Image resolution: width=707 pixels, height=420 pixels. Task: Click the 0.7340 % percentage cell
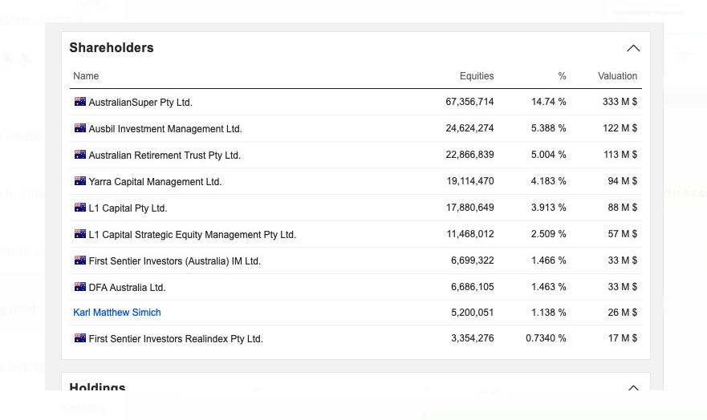(x=546, y=338)
